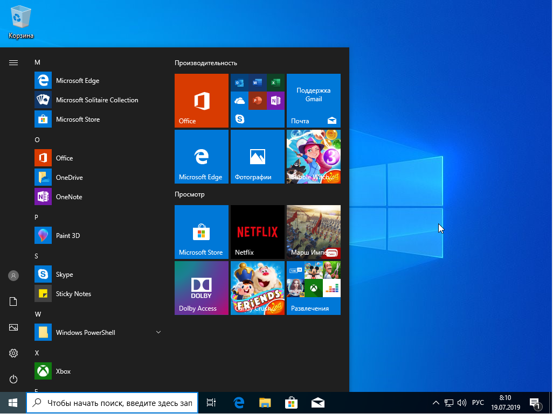The width and height of the screenshot is (553, 414).
Task: Open the Dolby Access tile
Action: pyautogui.click(x=202, y=288)
